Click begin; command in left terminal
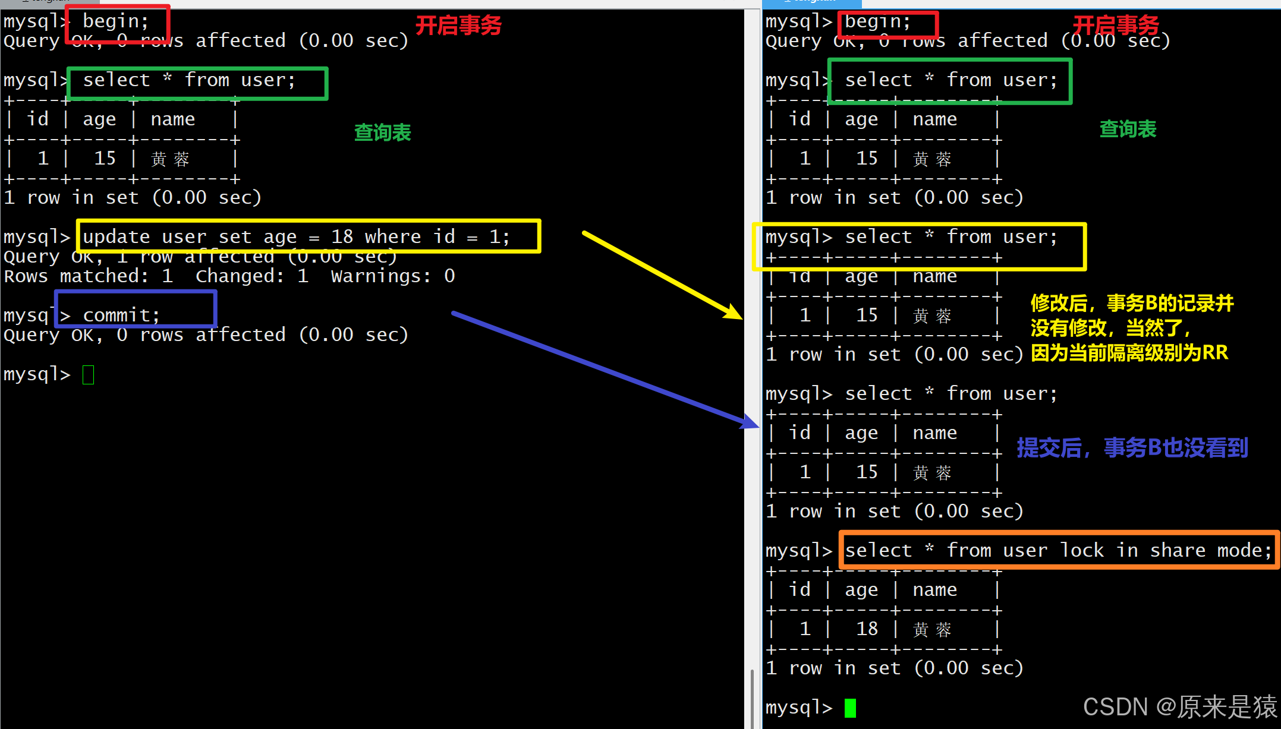The height and width of the screenshot is (729, 1281). click(115, 21)
